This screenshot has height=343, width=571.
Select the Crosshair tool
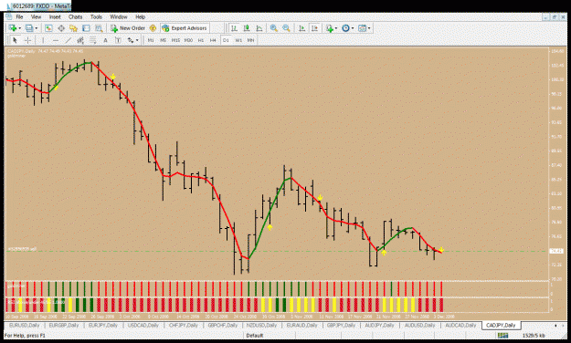27,40
